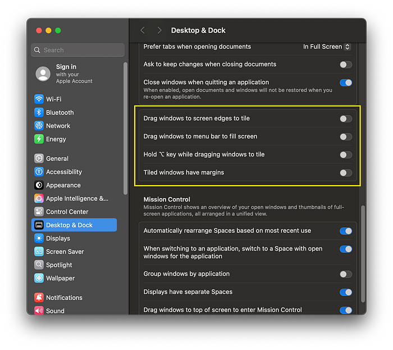Click the Notifications bell icon
Viewport: 393px width, 350px height.
39,297
